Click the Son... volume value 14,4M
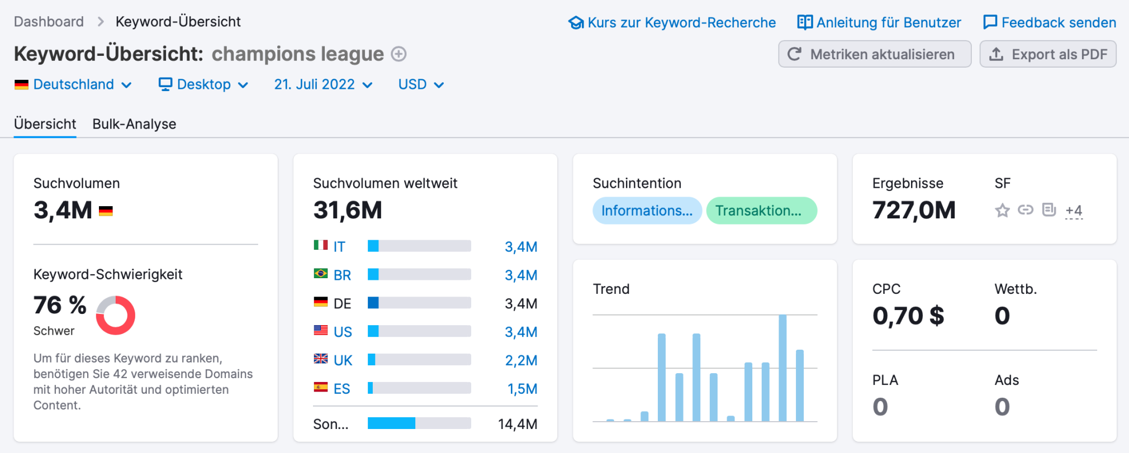The width and height of the screenshot is (1129, 453). pyautogui.click(x=518, y=425)
